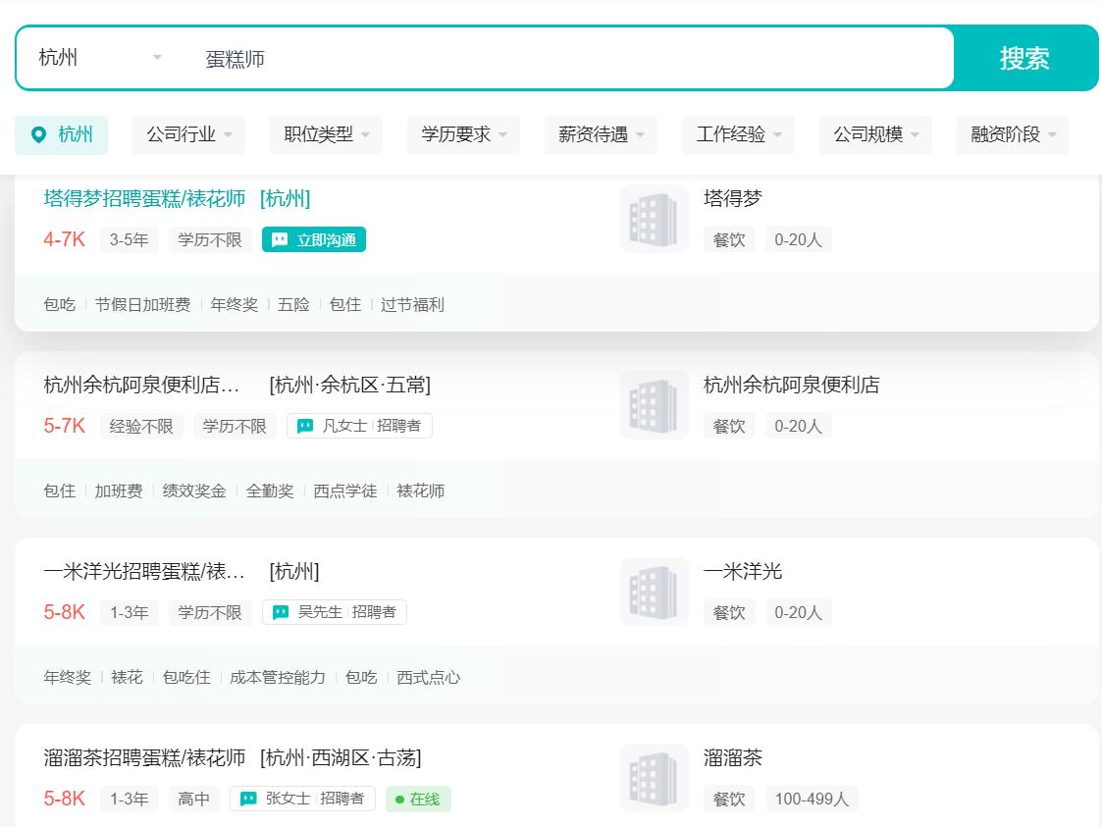
Task: Contact recruiter 吴先生
Action: (335, 612)
